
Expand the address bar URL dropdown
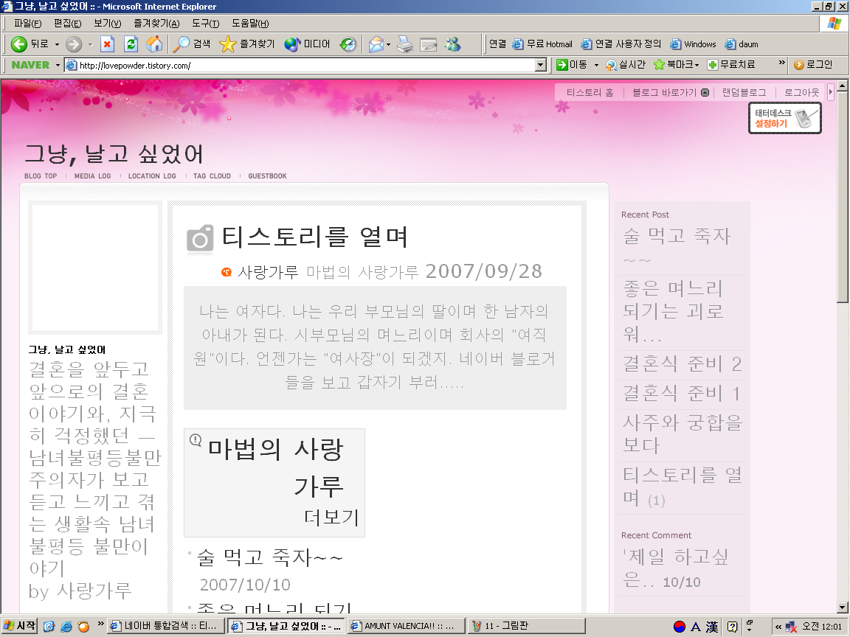tap(540, 65)
